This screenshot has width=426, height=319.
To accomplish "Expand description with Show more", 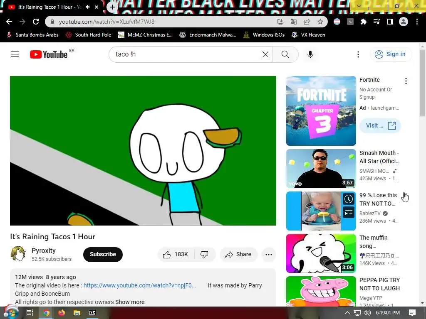I will [130, 302].
